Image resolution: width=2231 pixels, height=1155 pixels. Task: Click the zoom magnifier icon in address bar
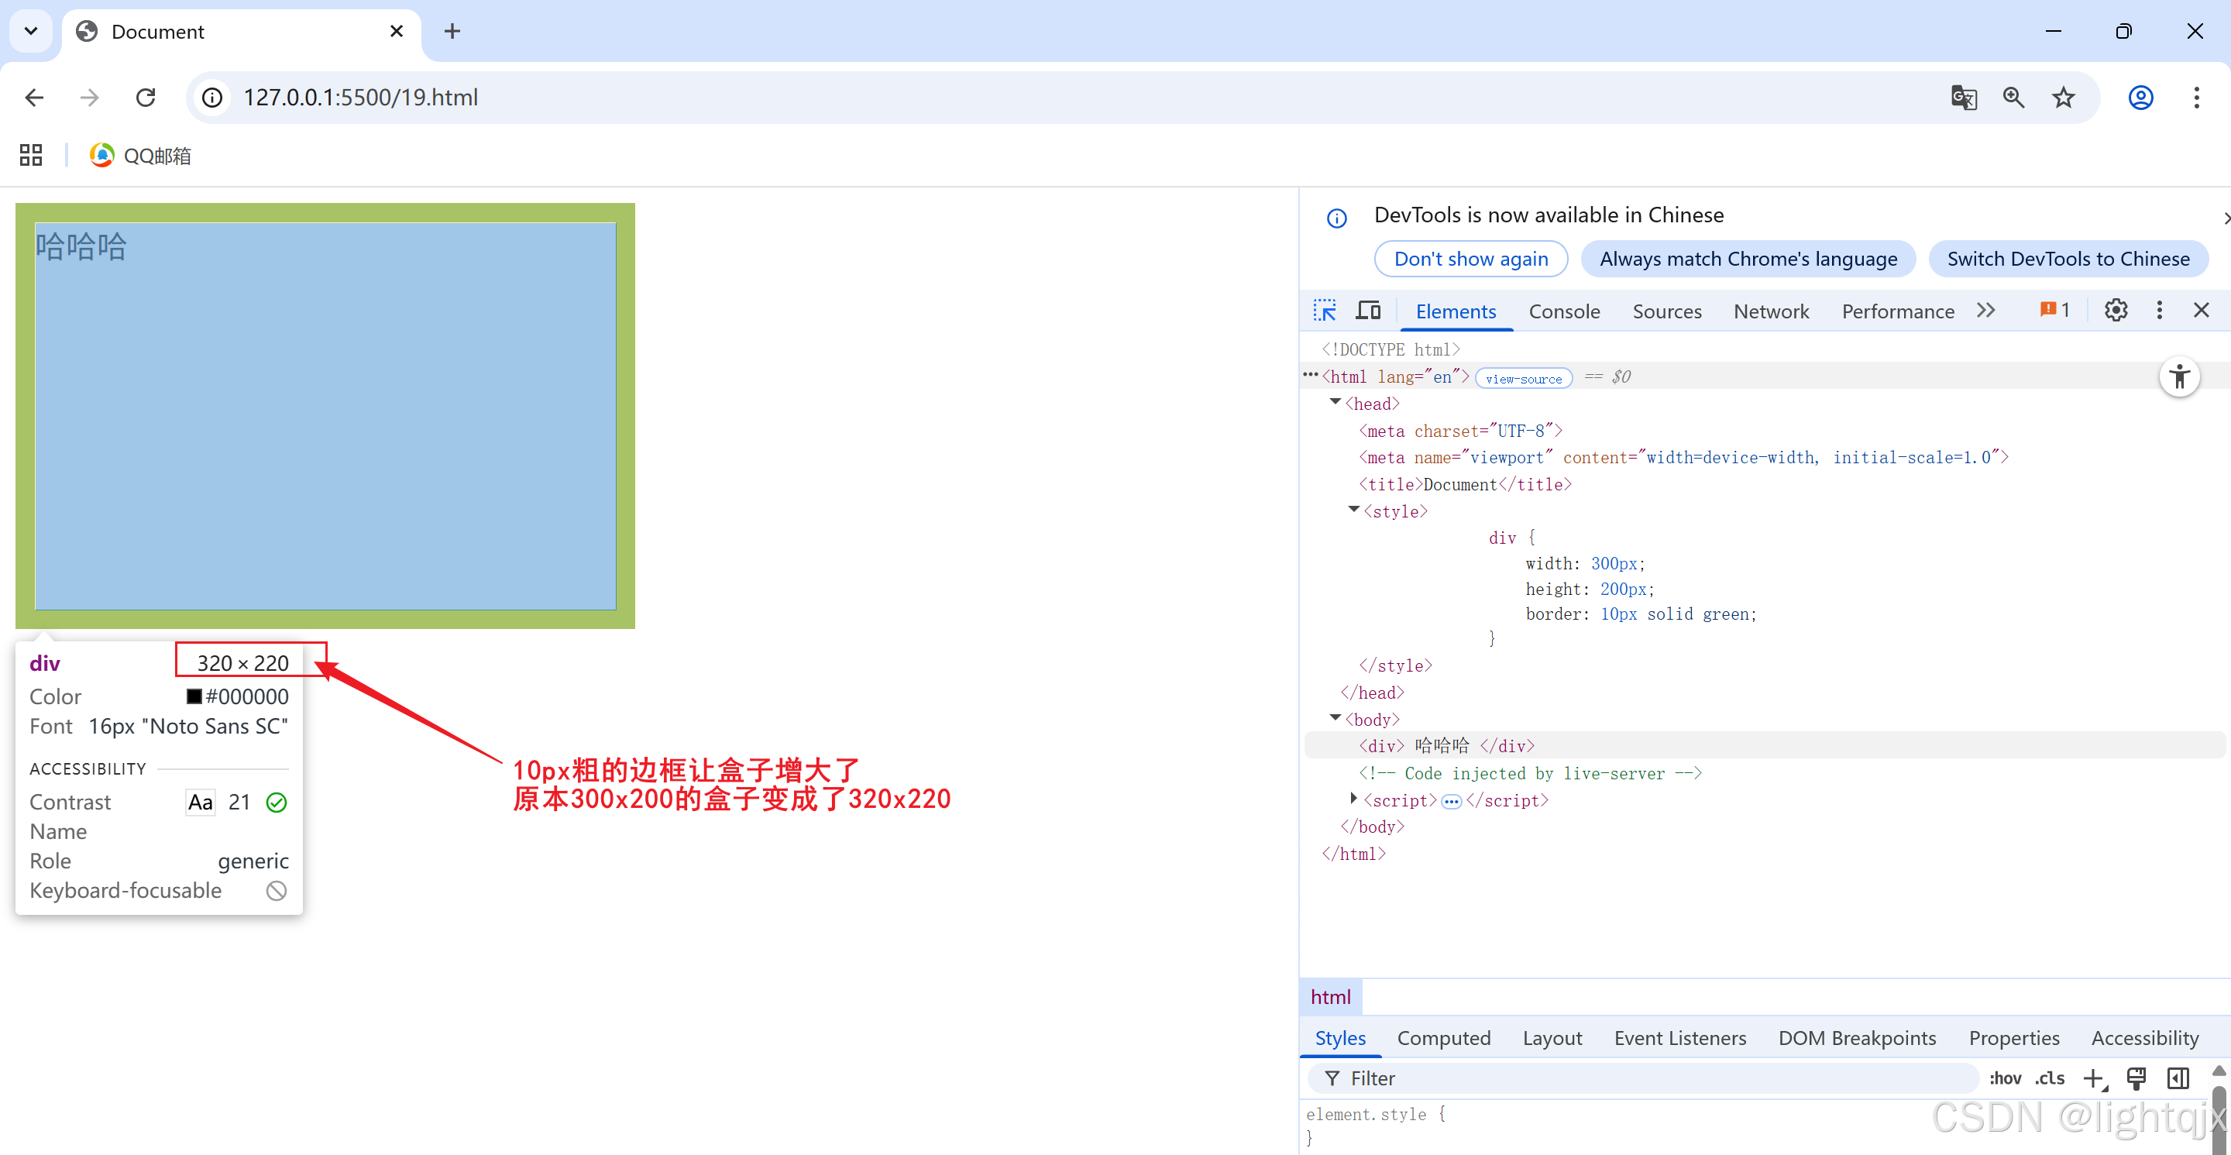(2013, 97)
